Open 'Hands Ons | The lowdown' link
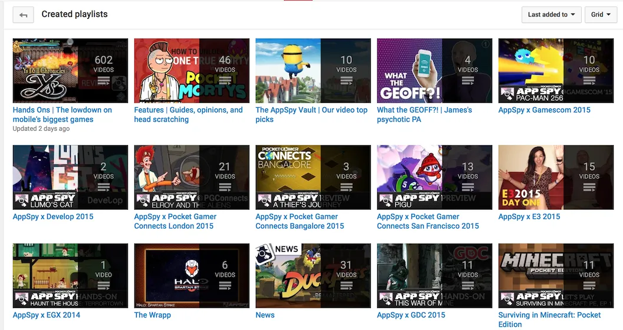623x330 pixels. [62, 115]
